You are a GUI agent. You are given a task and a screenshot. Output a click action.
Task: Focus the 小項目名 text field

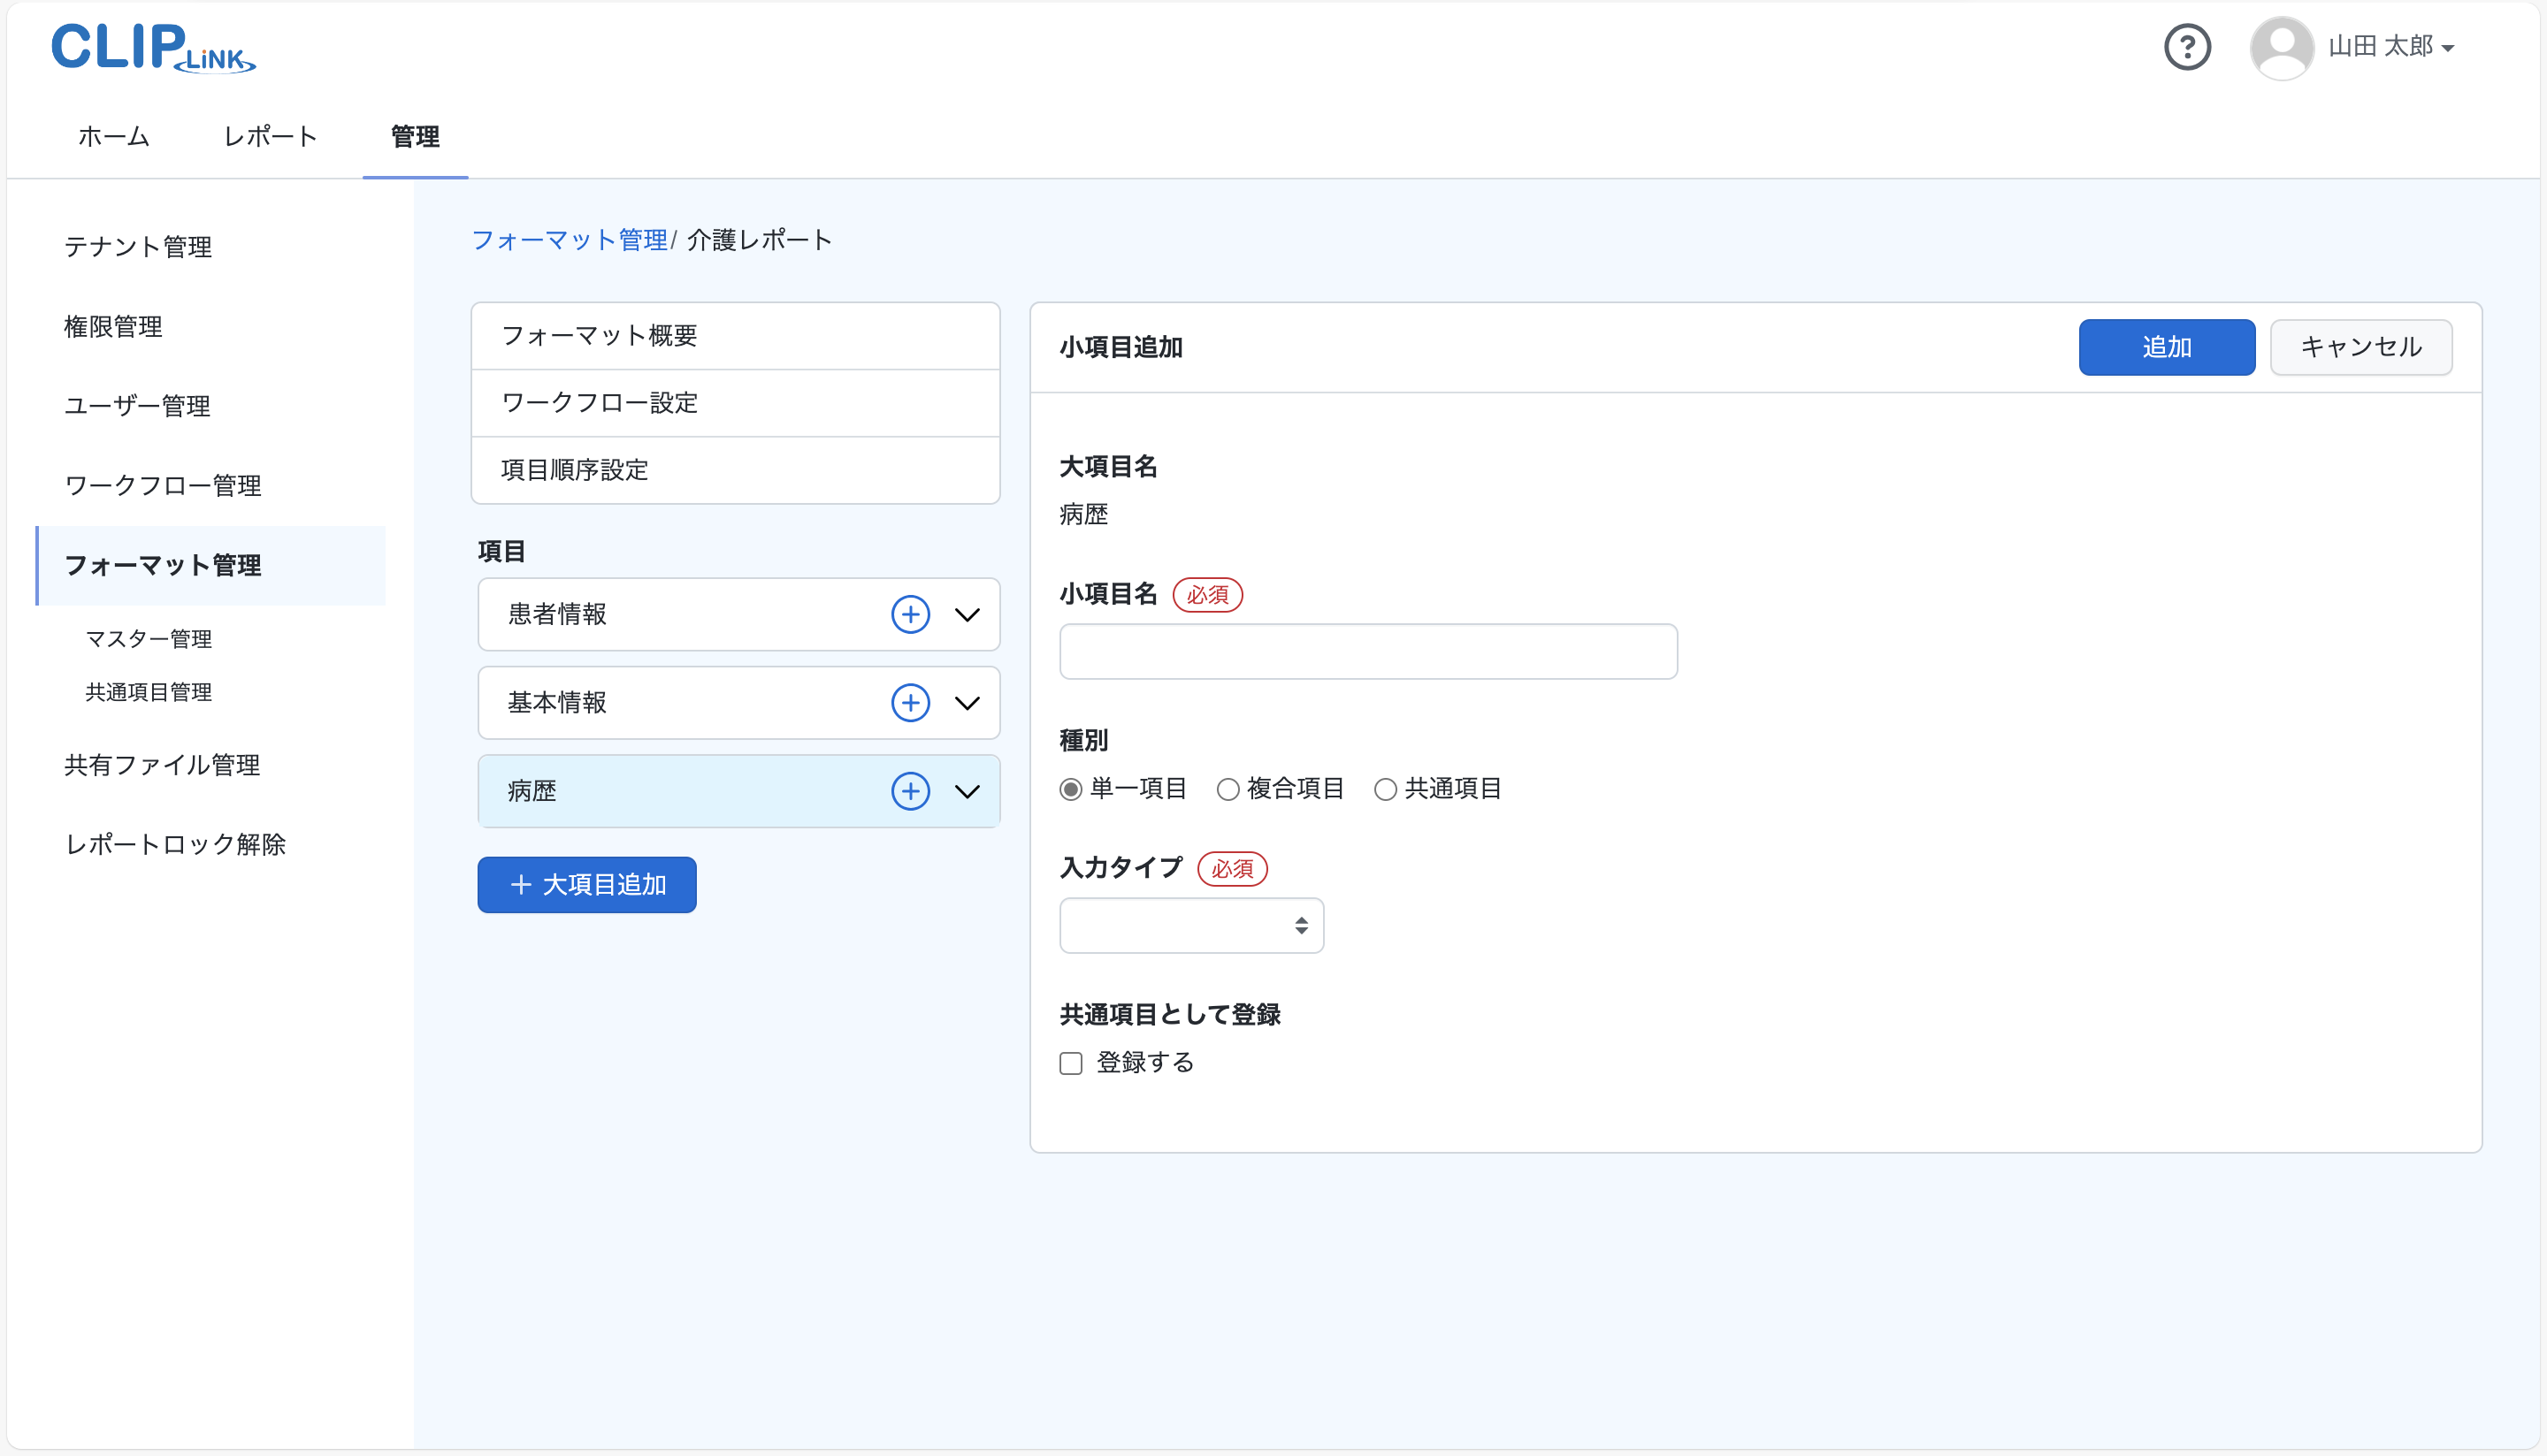pyautogui.click(x=1367, y=652)
